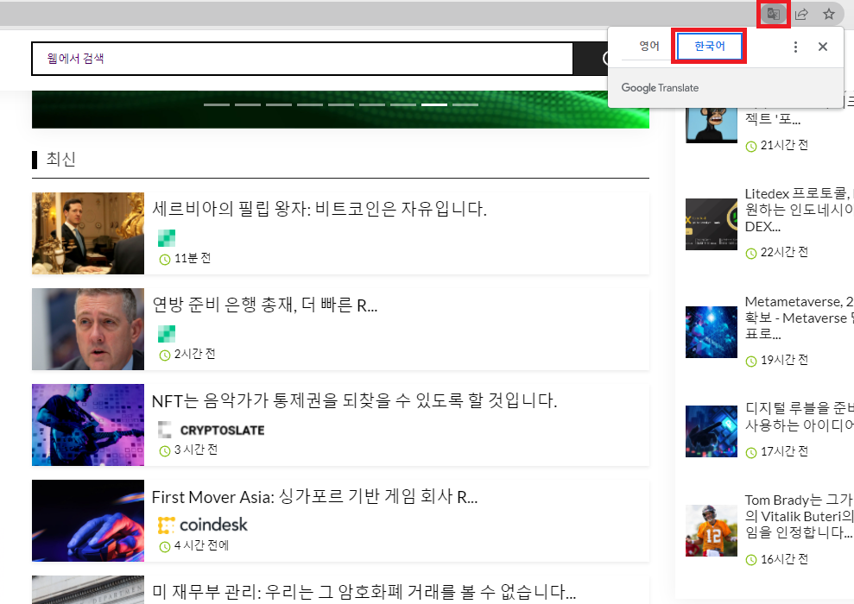Open the sidebar article ending in 젝트 '포...

point(772,118)
